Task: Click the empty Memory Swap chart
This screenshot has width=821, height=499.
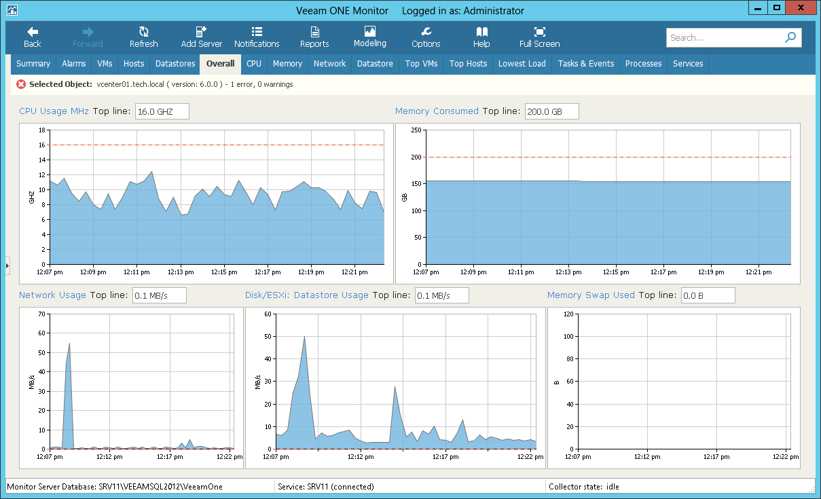Action: (x=674, y=388)
